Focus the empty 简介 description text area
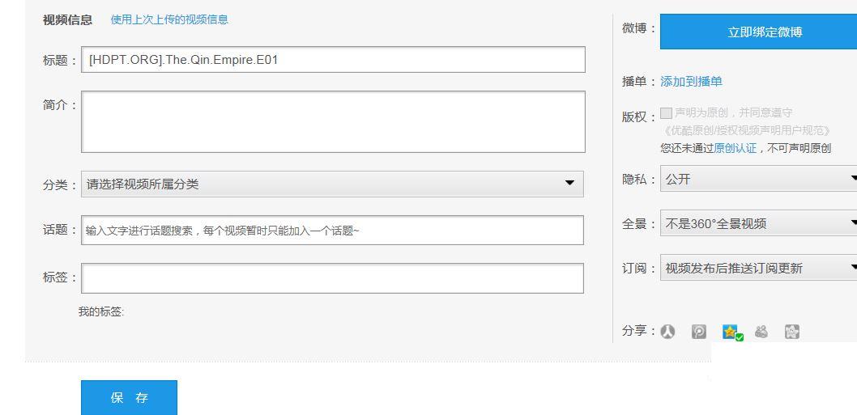The width and height of the screenshot is (857, 415). [332, 121]
